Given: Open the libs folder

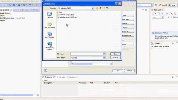Looking at the screenshot, I should pos(60,12).
